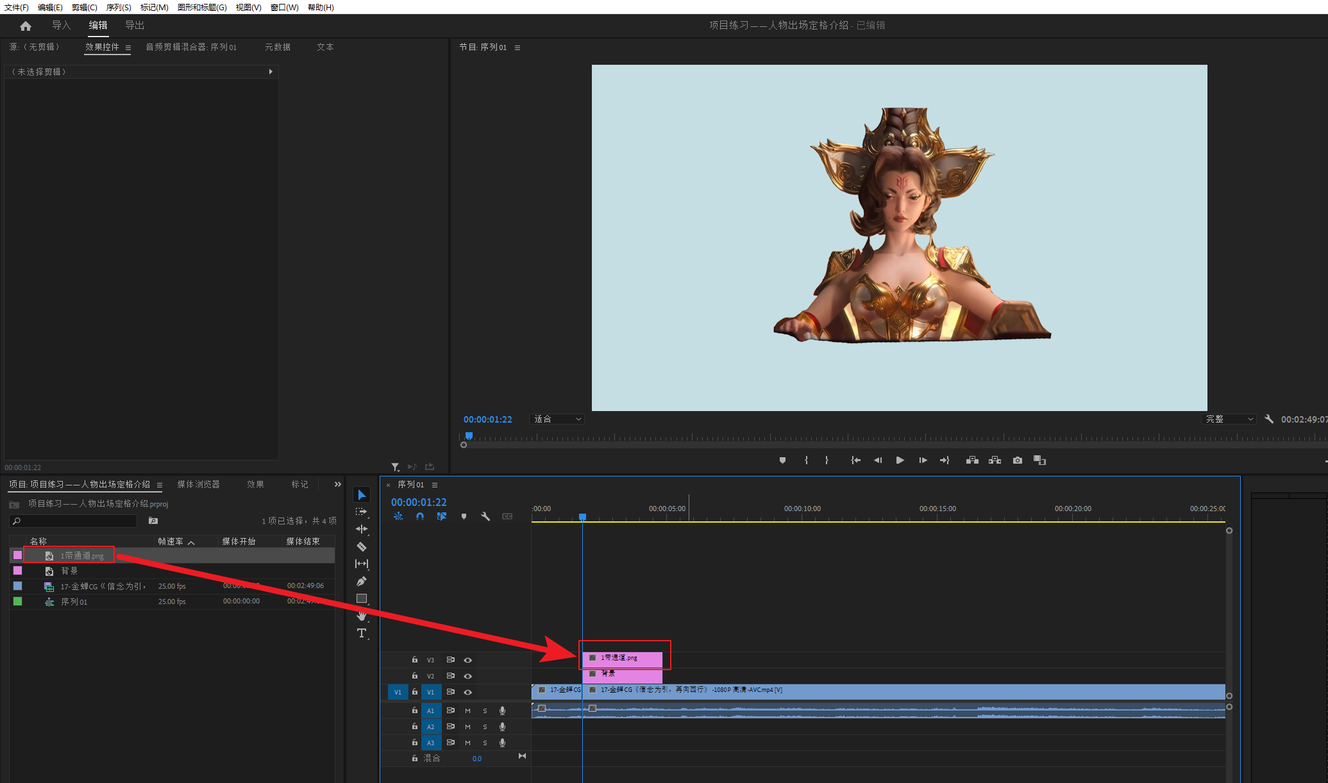Screen dimensions: 1328x783
Task: Click the Home icon
Action: [26, 26]
